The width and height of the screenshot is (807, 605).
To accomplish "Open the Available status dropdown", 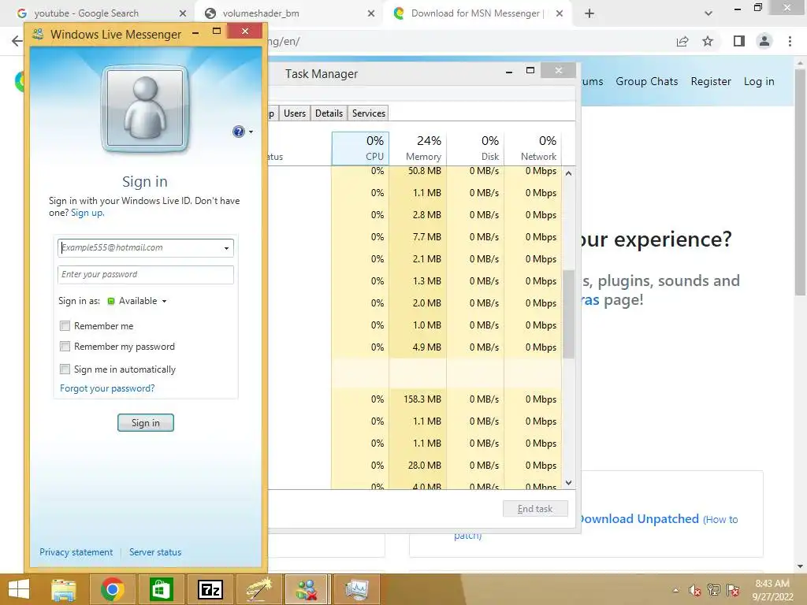I will [x=137, y=301].
